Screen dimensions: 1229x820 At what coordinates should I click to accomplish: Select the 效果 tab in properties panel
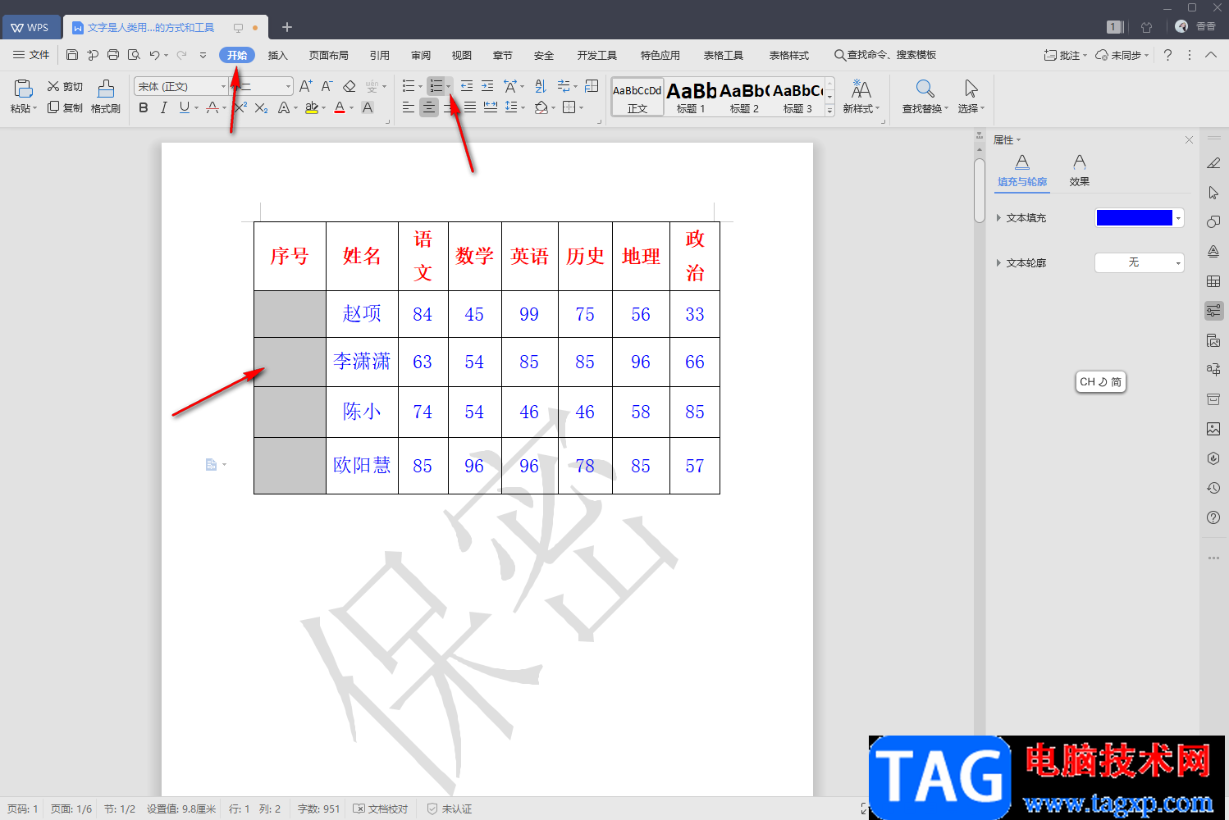pos(1080,171)
